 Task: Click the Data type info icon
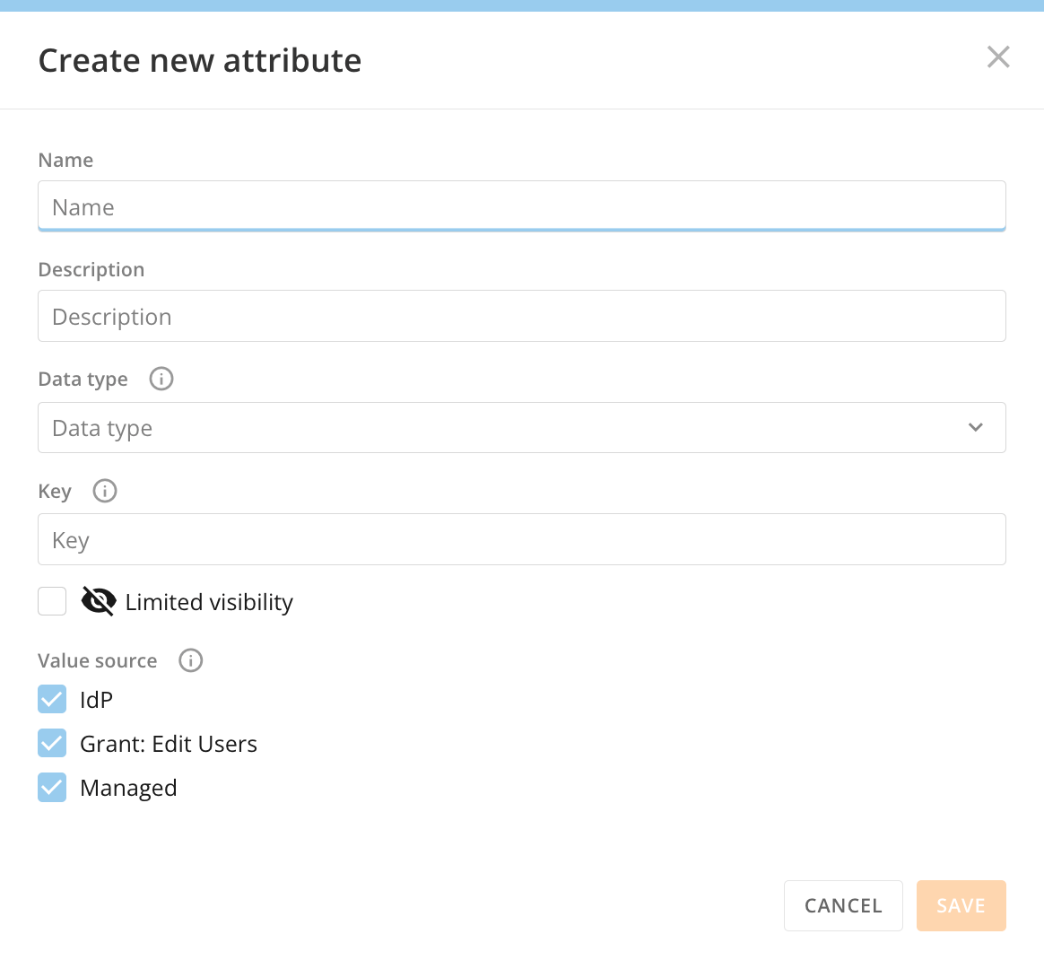pyautogui.click(x=161, y=379)
